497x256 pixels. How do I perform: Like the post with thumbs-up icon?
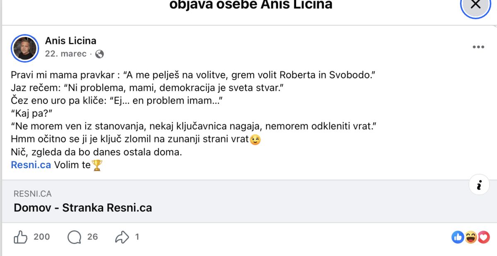[21, 237]
